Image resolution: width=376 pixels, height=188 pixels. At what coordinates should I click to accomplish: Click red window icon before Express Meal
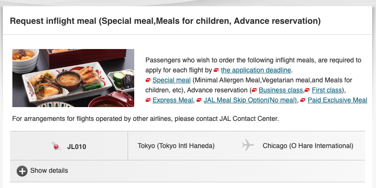click(x=148, y=100)
